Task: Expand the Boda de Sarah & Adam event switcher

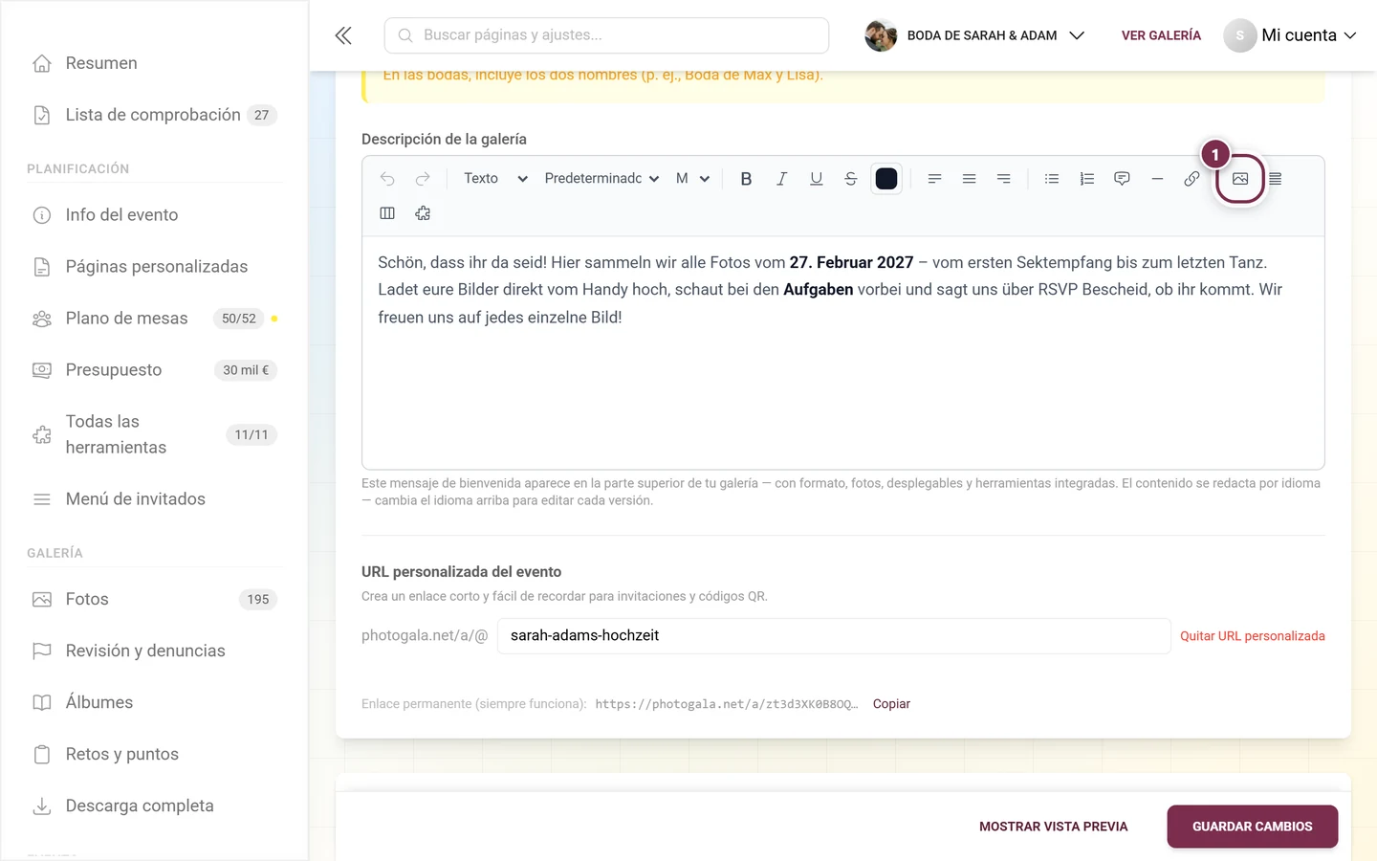Action: [974, 35]
